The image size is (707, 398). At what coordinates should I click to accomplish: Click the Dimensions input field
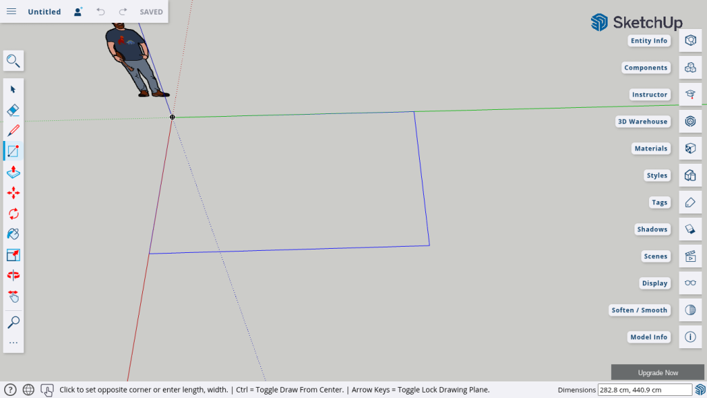click(643, 390)
